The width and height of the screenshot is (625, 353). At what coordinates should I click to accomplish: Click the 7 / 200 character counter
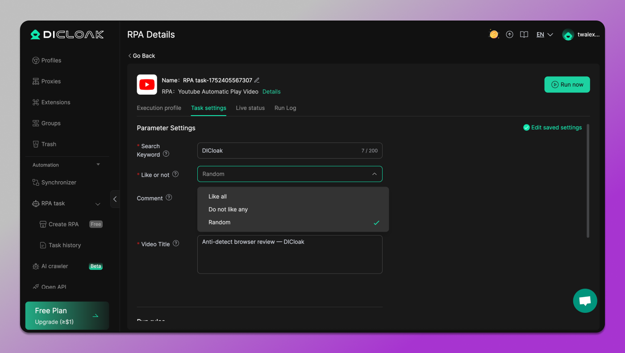click(370, 151)
